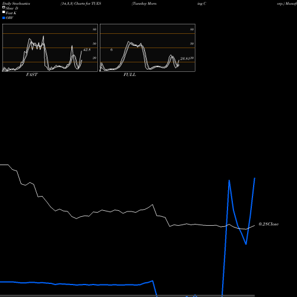Click the blue OBV line peak in main chart
Viewport: 297px width, 297px height.
point(229,180)
